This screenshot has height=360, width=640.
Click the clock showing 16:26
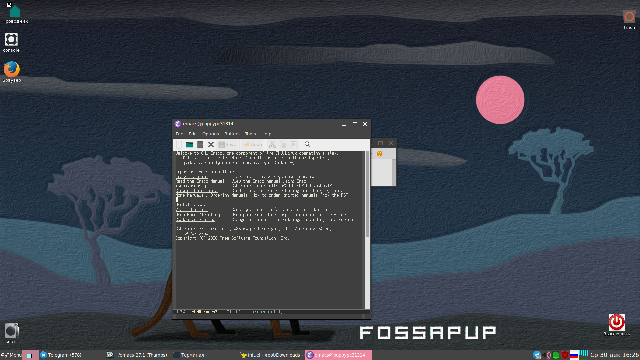pos(614,355)
